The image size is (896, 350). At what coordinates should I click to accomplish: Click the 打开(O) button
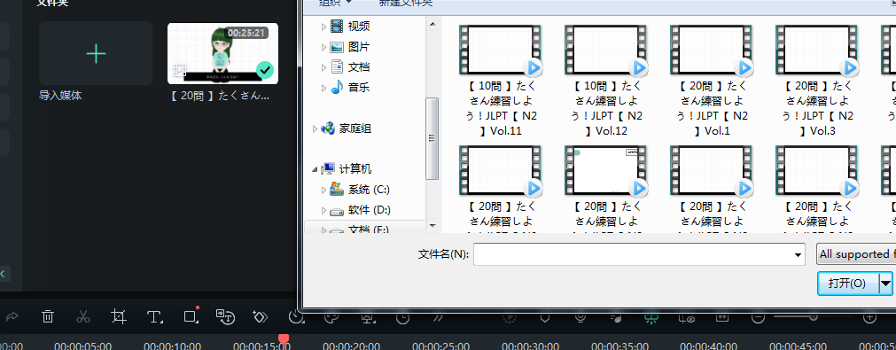point(847,283)
